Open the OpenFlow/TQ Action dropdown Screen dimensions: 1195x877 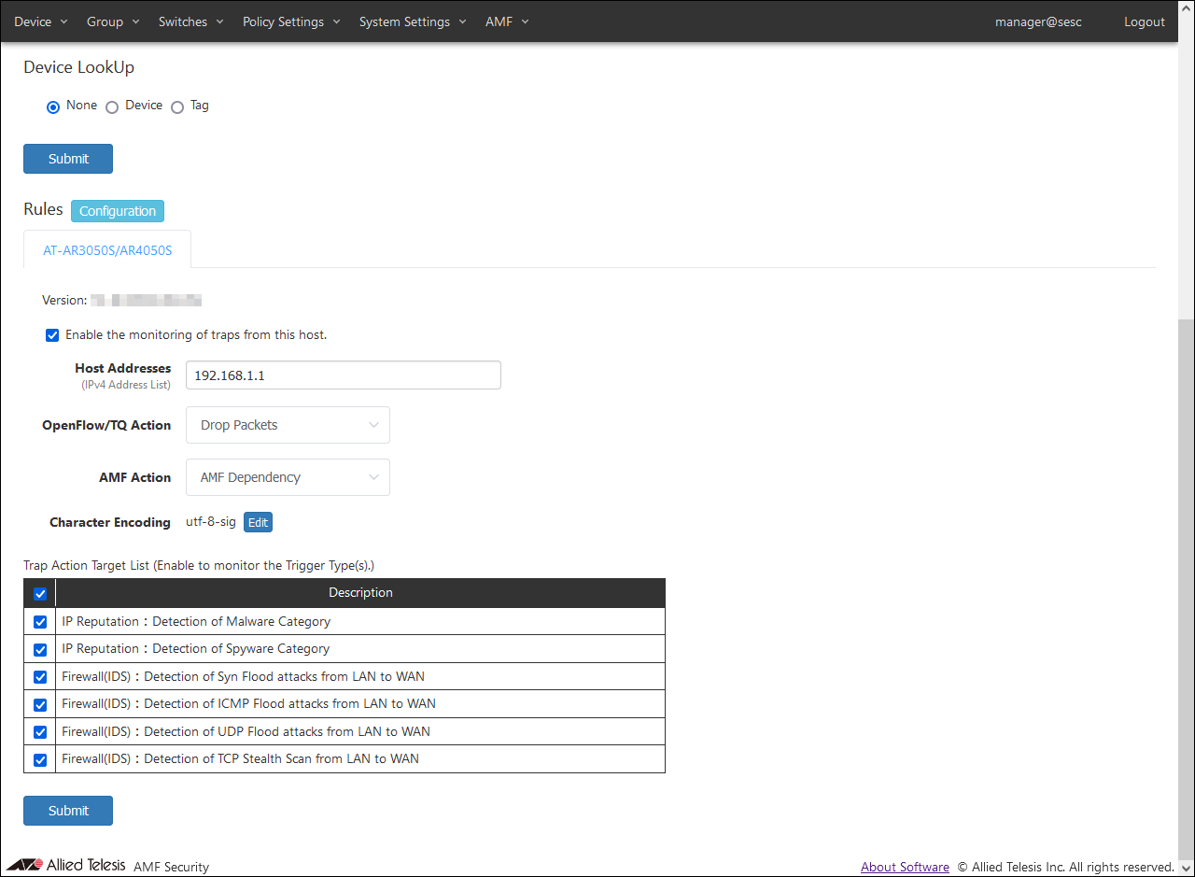point(288,425)
